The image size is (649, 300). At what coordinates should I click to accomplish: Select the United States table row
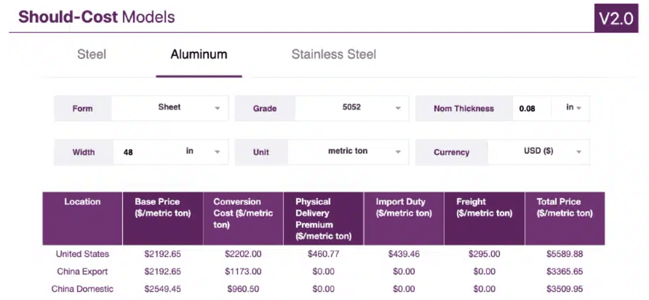click(x=81, y=254)
